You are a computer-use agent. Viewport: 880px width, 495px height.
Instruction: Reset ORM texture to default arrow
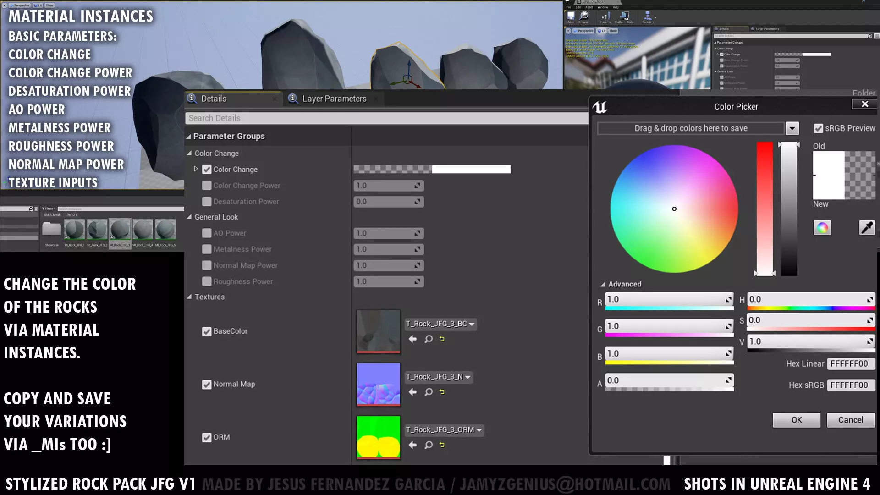point(442,445)
